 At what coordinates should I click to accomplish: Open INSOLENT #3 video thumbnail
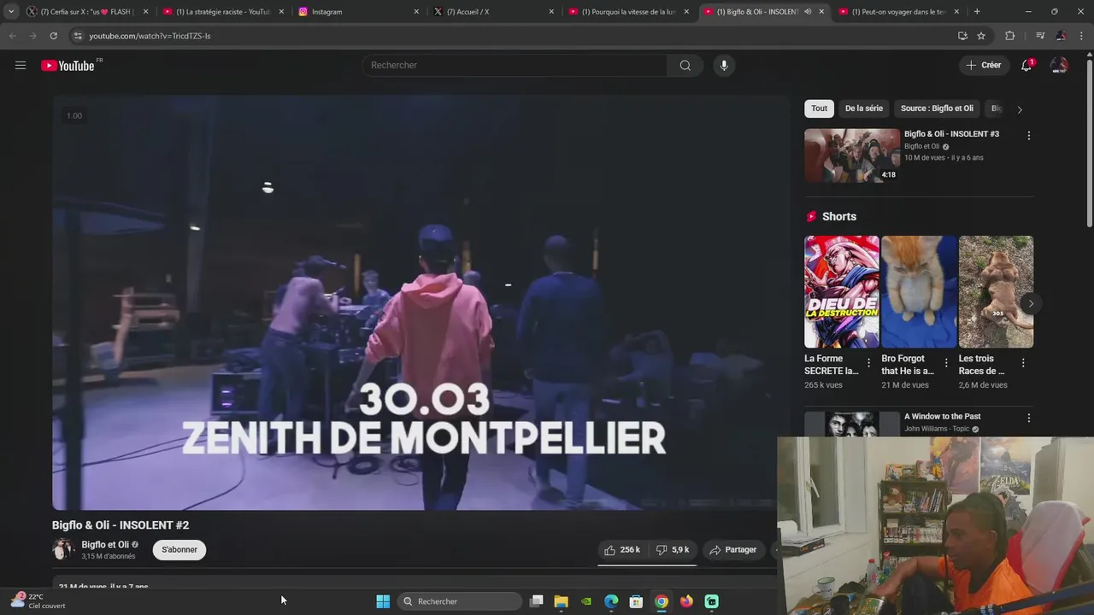(852, 155)
